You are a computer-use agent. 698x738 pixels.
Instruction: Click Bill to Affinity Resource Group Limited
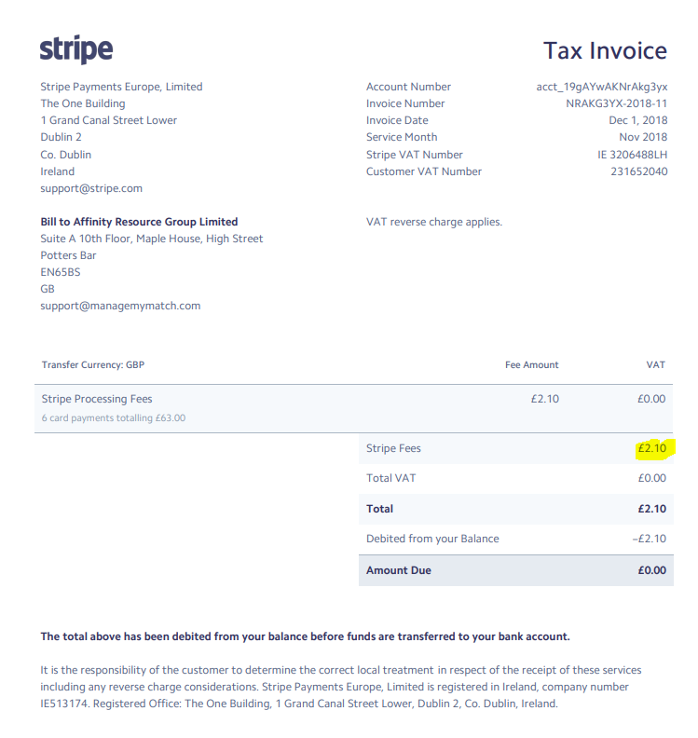point(139,222)
